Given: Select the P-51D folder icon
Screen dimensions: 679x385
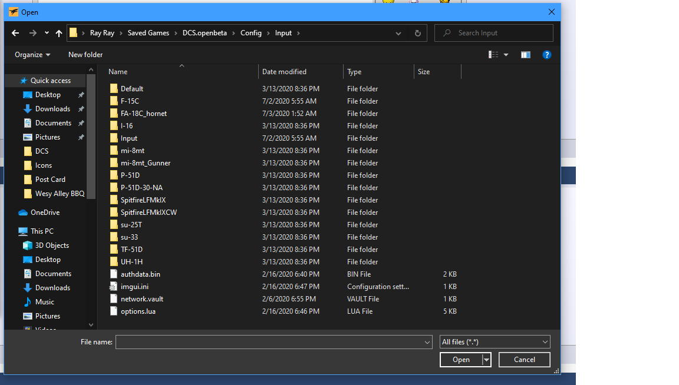Looking at the screenshot, I should tap(114, 175).
